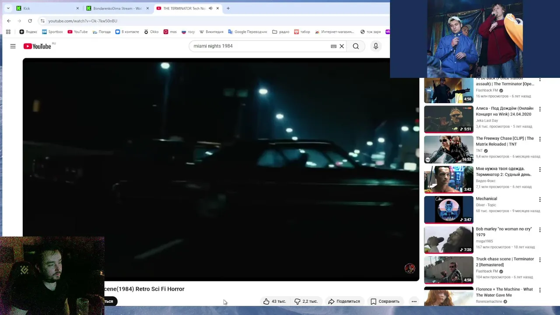Open options menu for Bob Marley video

click(x=540, y=230)
